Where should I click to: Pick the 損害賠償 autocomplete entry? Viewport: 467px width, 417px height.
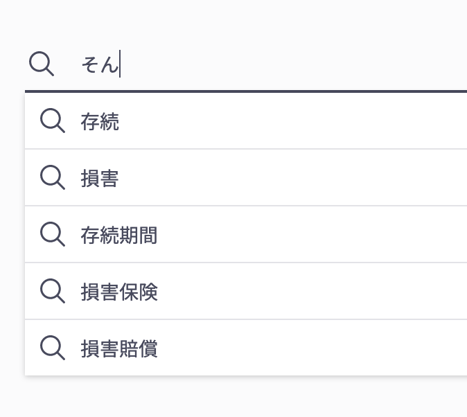246,348
